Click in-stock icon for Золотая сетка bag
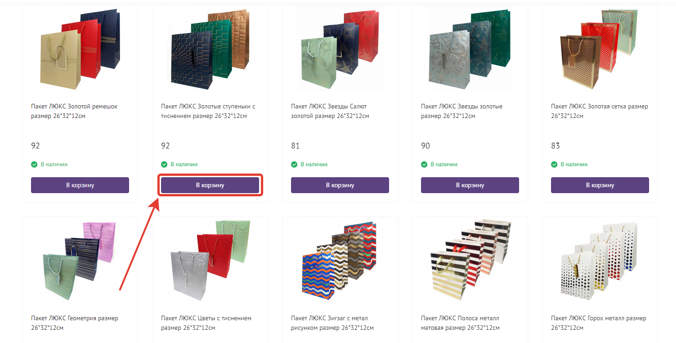Image resolution: width=676 pixels, height=343 pixels. (554, 164)
